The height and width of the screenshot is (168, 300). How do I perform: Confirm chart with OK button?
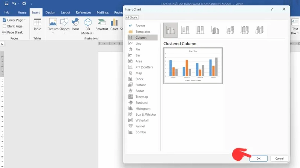[258, 159]
